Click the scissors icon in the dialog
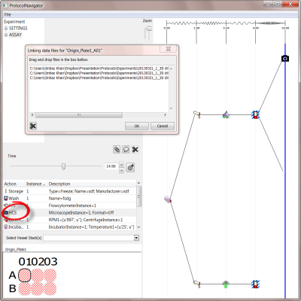This screenshot has height=301, width=301. tap(33, 126)
